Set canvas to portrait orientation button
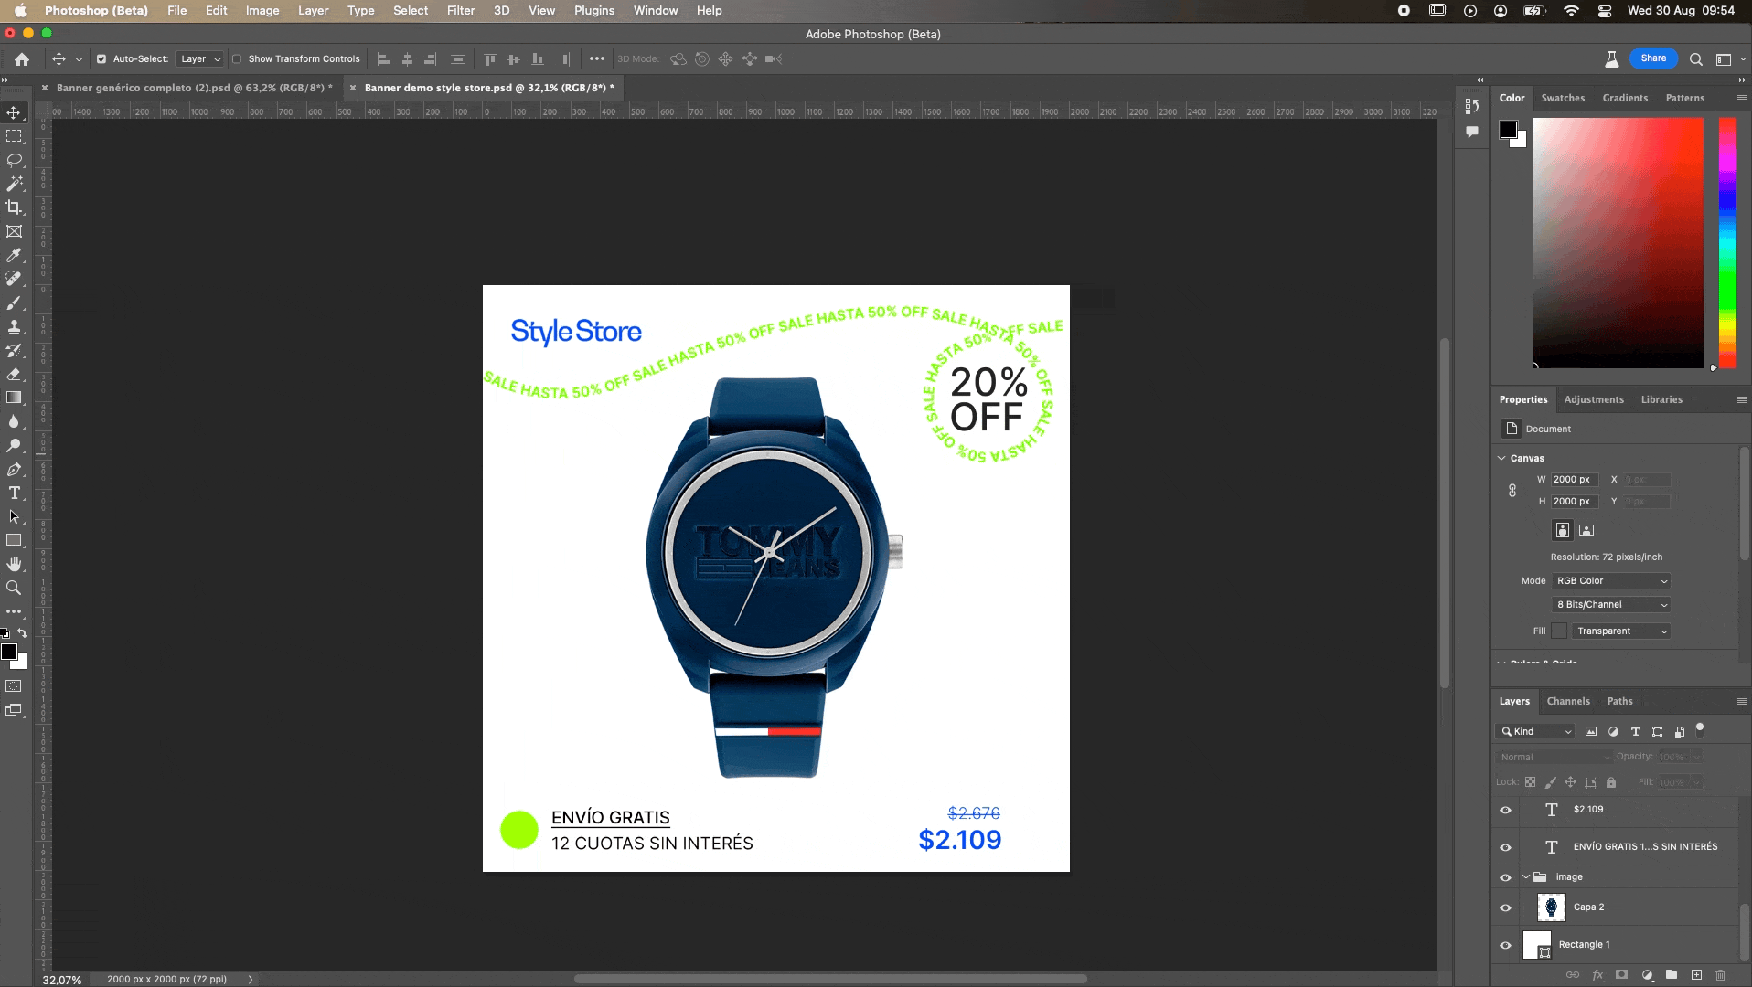Viewport: 1752px width, 987px height. tap(1563, 530)
